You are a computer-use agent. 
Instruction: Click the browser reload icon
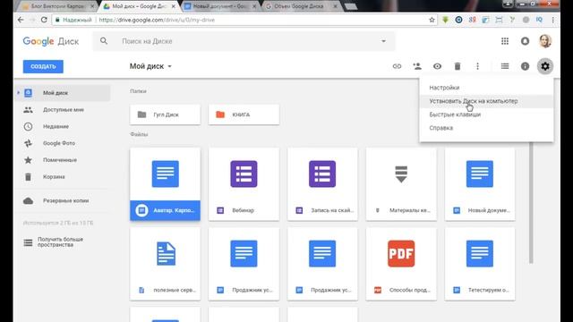click(44, 20)
